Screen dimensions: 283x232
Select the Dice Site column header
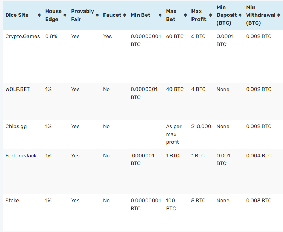[x=17, y=15]
